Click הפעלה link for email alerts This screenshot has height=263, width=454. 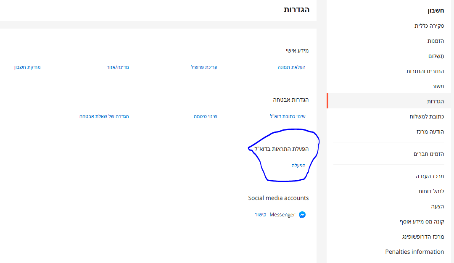(298, 166)
